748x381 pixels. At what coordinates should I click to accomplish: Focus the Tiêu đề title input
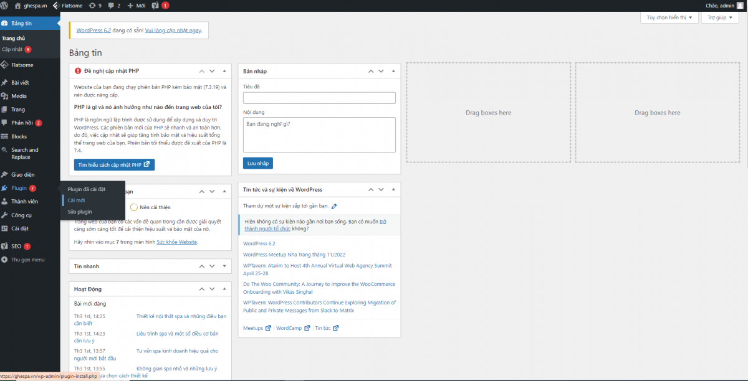click(319, 98)
